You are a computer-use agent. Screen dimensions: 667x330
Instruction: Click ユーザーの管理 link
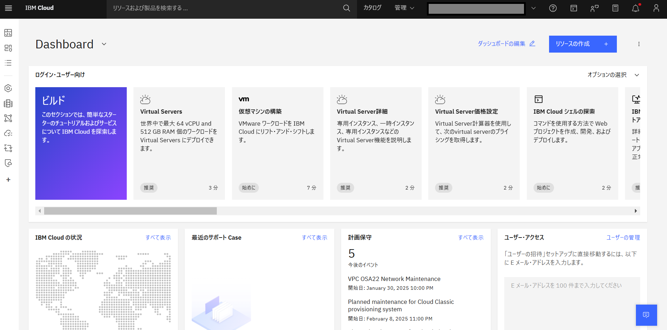tap(623, 238)
